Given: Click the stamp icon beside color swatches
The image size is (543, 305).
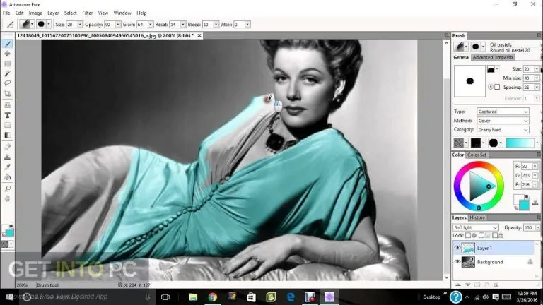Looking at the screenshot, I should point(536,203).
